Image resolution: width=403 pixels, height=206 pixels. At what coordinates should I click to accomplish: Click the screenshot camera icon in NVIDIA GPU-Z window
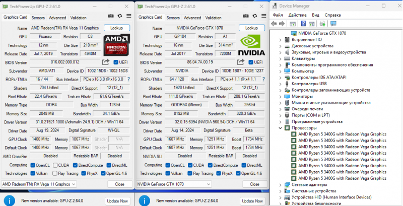(x=246, y=16)
